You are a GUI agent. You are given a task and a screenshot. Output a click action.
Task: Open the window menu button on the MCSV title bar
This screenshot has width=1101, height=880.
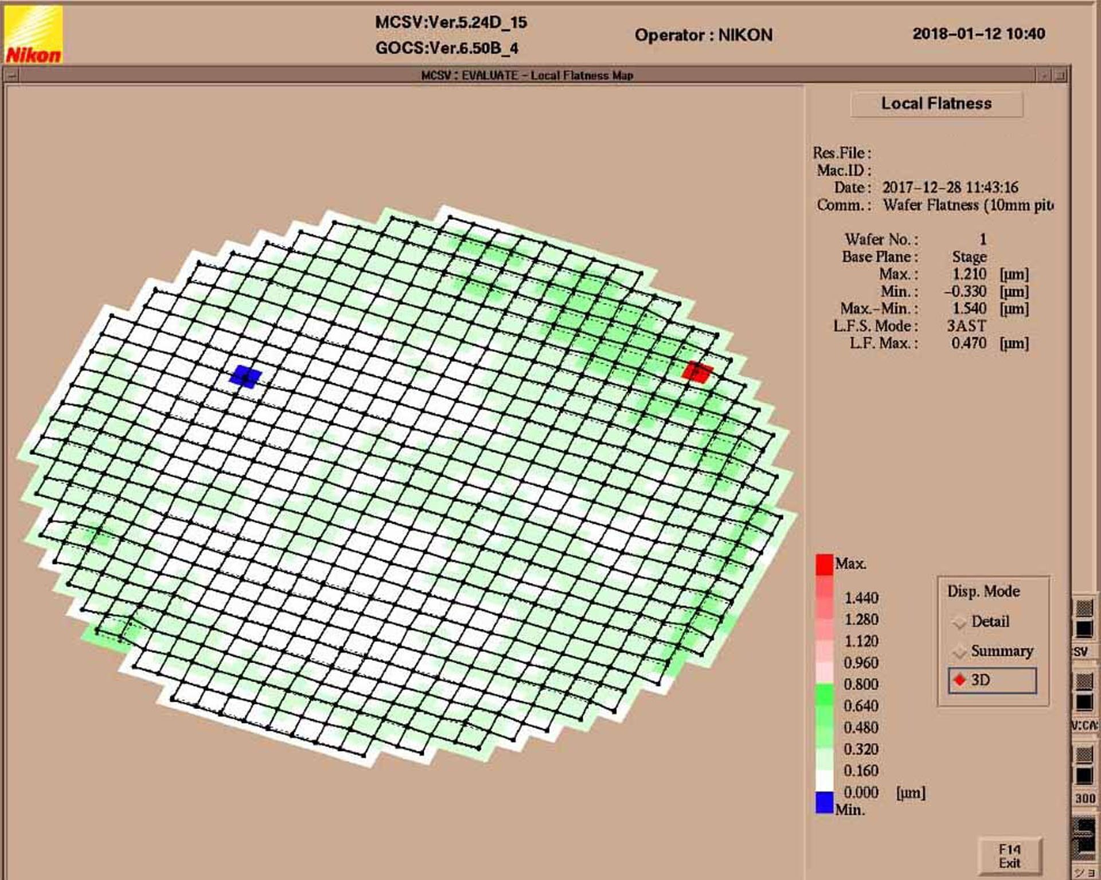(x=10, y=75)
